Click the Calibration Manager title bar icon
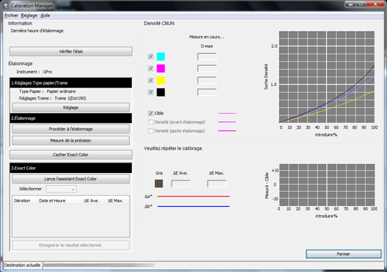The image size is (387, 272). tap(6, 5)
